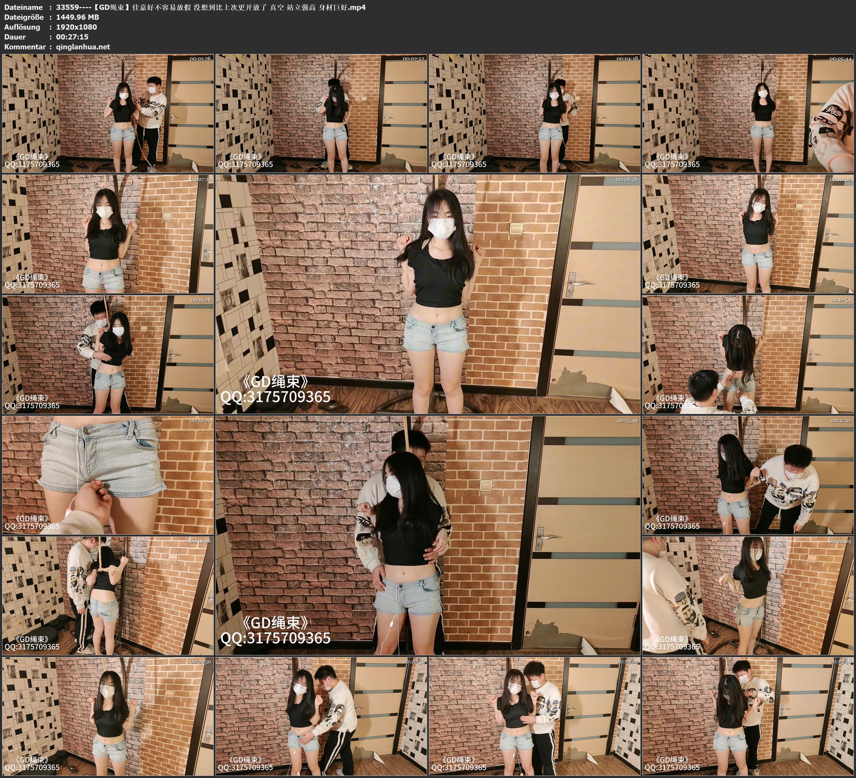Click the frame marked 00:21:30

pyautogui.click(x=108, y=716)
